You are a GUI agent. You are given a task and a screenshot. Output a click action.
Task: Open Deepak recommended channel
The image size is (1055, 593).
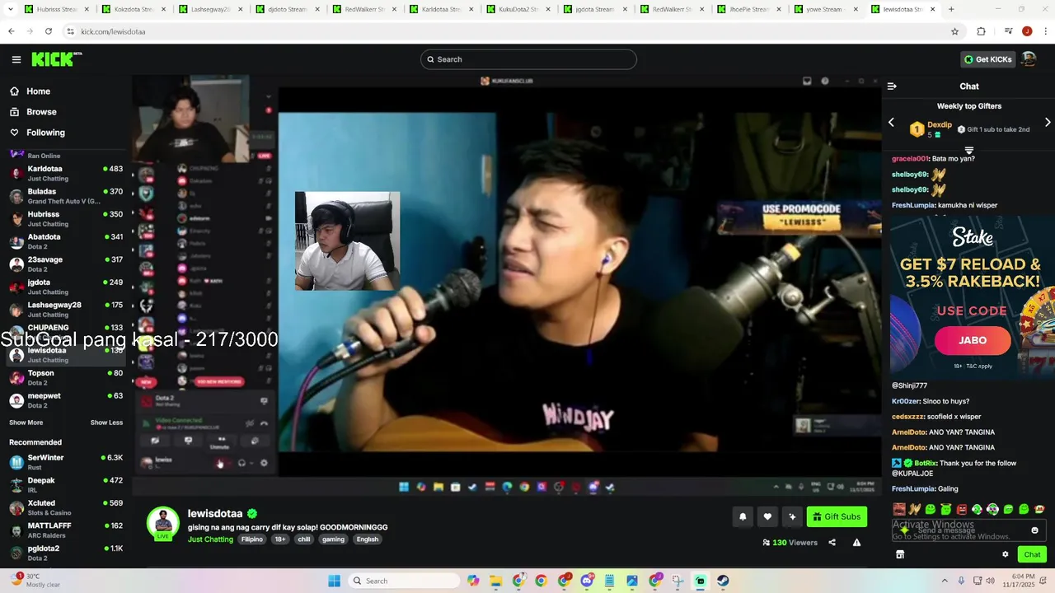66,484
